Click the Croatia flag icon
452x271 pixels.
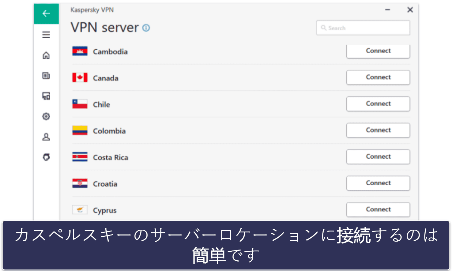(x=80, y=183)
